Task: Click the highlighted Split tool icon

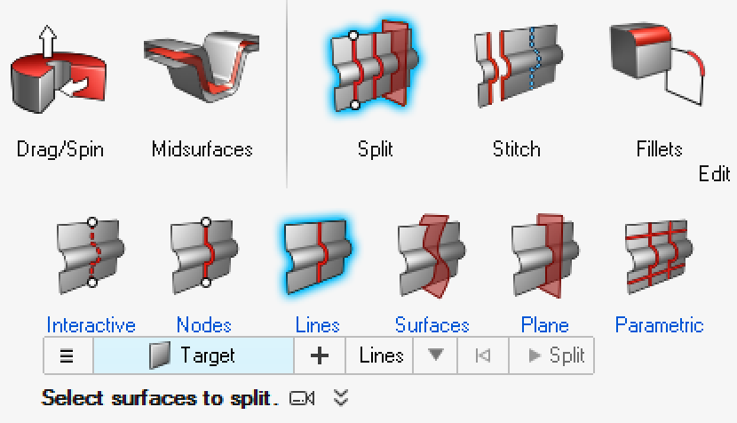Action: point(375,66)
